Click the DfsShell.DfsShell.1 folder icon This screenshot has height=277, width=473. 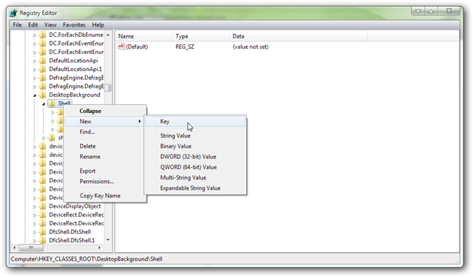click(x=43, y=241)
